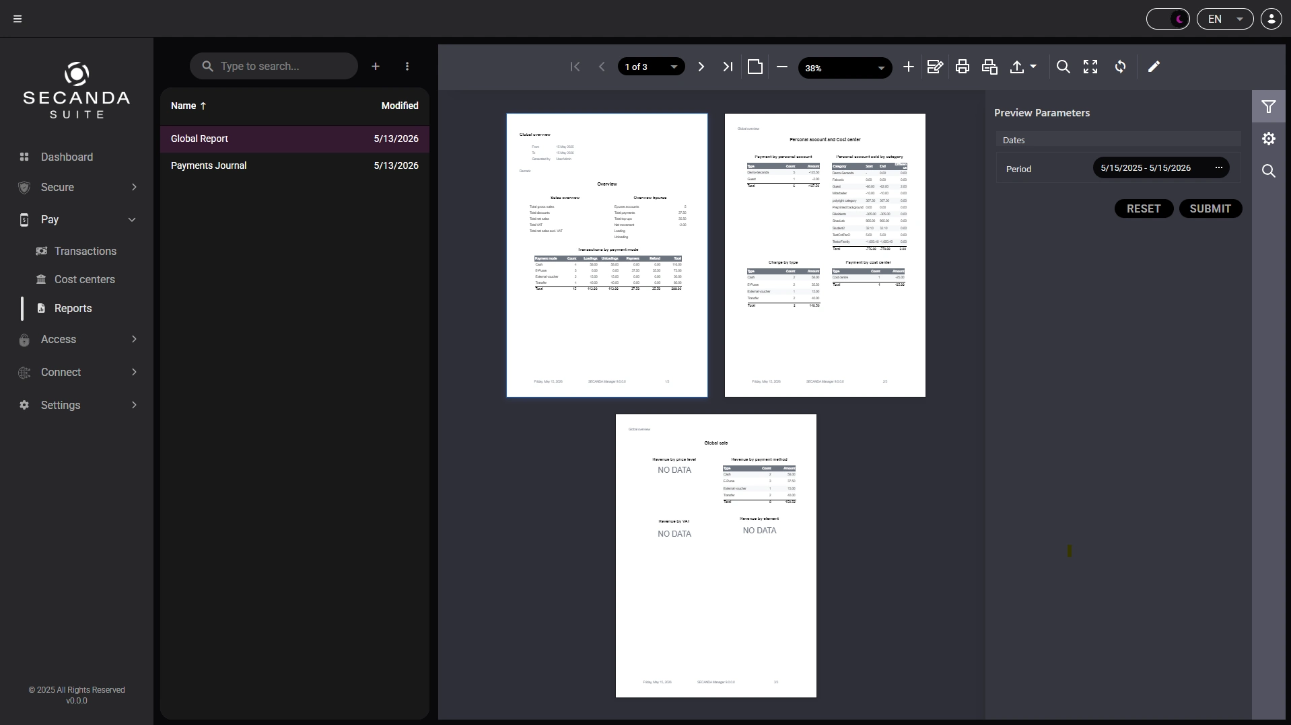Open the 38% zoom level dropdown

(845, 68)
